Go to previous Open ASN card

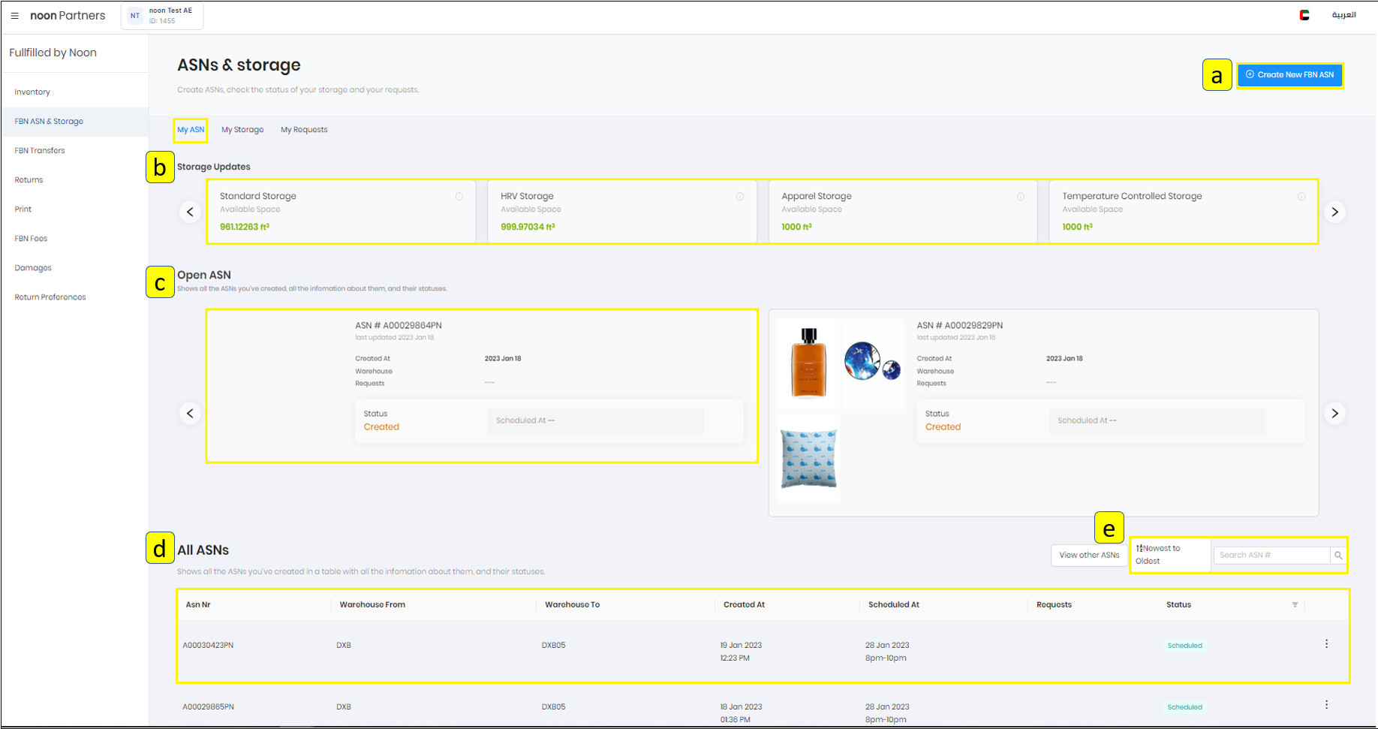click(190, 413)
